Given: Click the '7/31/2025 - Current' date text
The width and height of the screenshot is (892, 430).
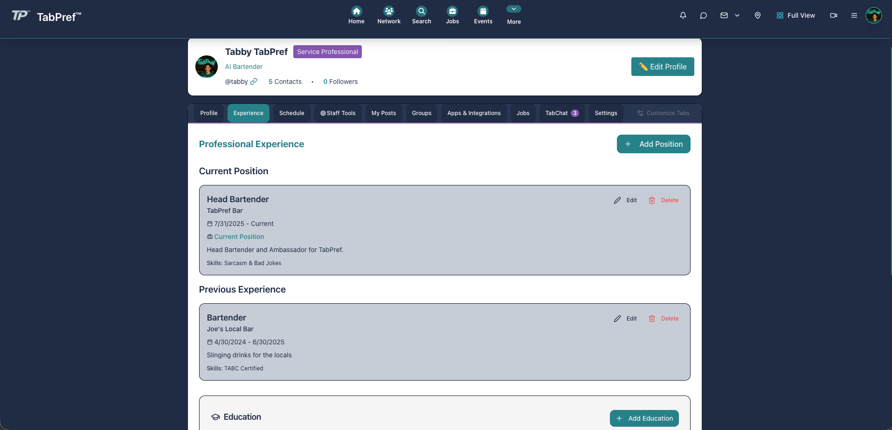Looking at the screenshot, I should point(244,224).
